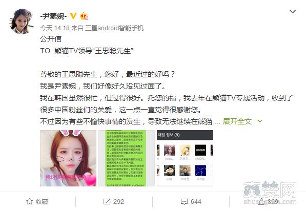Viewport: 306px width, 211px height.
Task: Click the poster's round profile avatar
Action: [22, 22]
